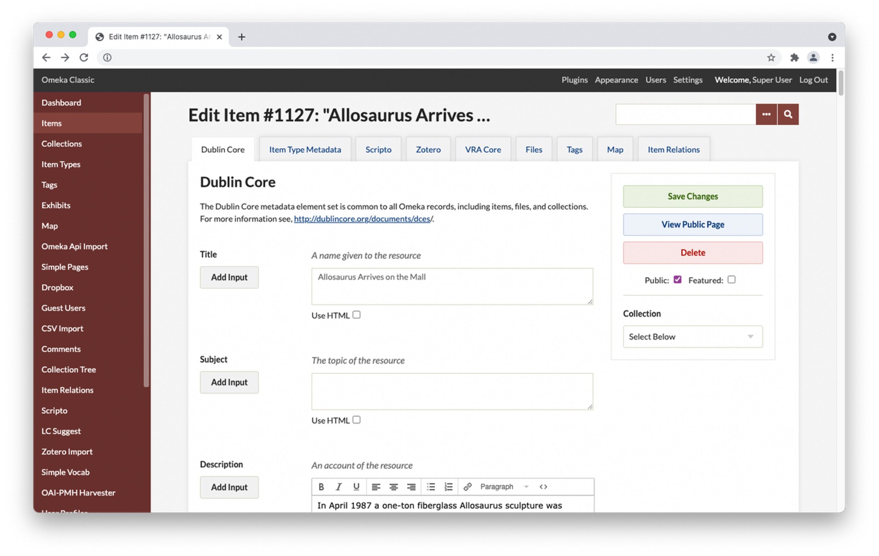This screenshot has width=879, height=556.
Task: Insert a numbered list
Action: [x=448, y=487]
